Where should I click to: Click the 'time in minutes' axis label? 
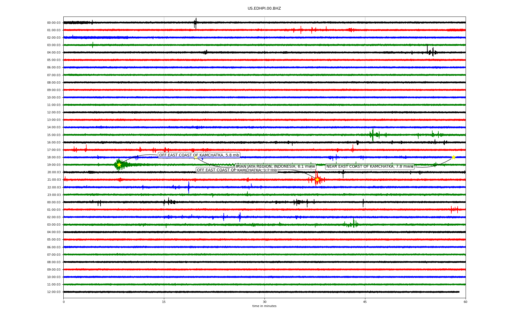coord(264,306)
